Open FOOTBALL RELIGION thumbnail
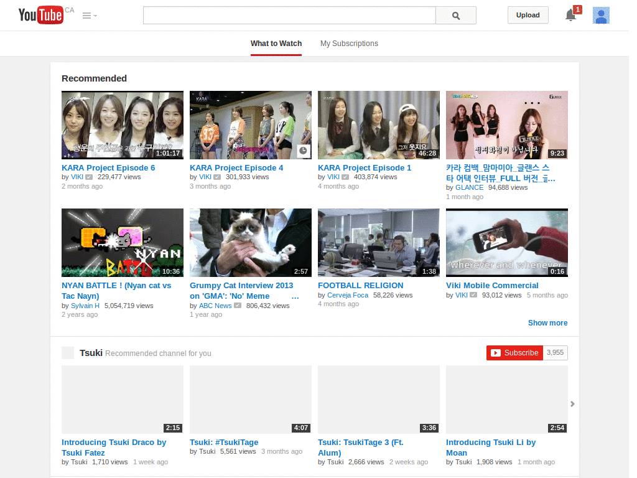This screenshot has height=478, width=637. click(x=379, y=243)
